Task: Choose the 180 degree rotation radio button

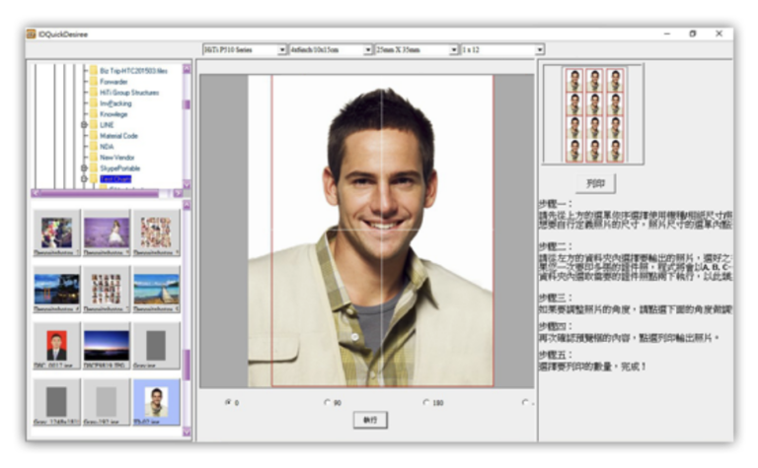Action: pos(425,402)
